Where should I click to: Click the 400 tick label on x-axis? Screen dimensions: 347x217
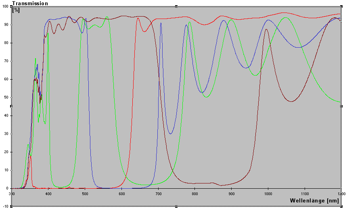coord(48,194)
